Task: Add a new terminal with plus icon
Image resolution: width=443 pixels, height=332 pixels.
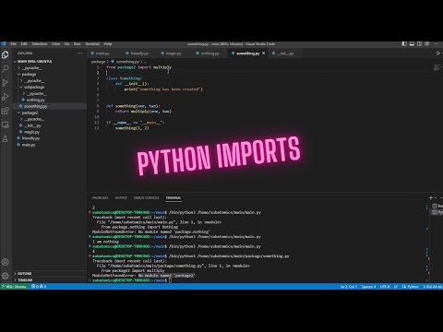Action: (x=431, y=197)
